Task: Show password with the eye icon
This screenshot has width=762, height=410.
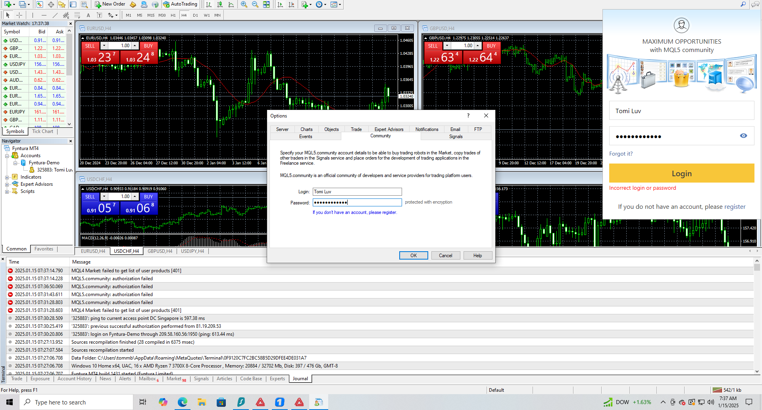Action: tap(743, 136)
